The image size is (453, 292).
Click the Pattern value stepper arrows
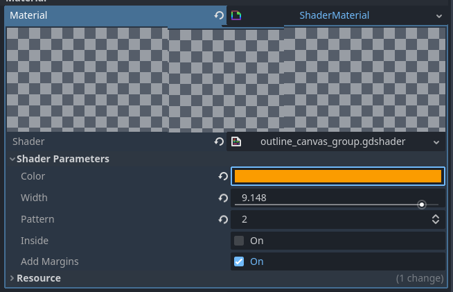coord(436,219)
